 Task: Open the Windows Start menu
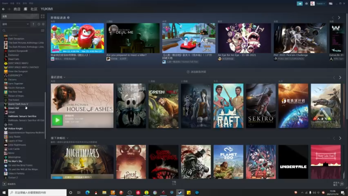[x=4, y=193]
